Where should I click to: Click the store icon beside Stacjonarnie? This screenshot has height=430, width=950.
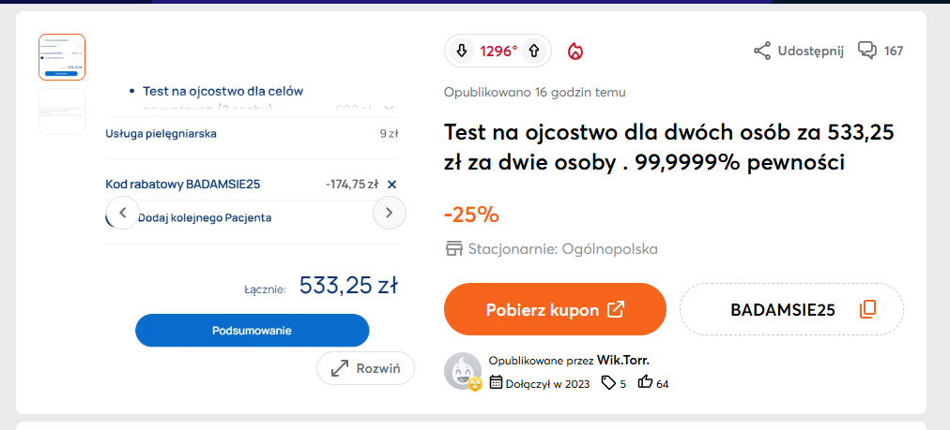[454, 249]
